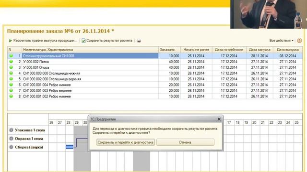Click the 'Отмена' button in dialog
The height and width of the screenshot is (172, 307).
pyautogui.click(x=185, y=142)
